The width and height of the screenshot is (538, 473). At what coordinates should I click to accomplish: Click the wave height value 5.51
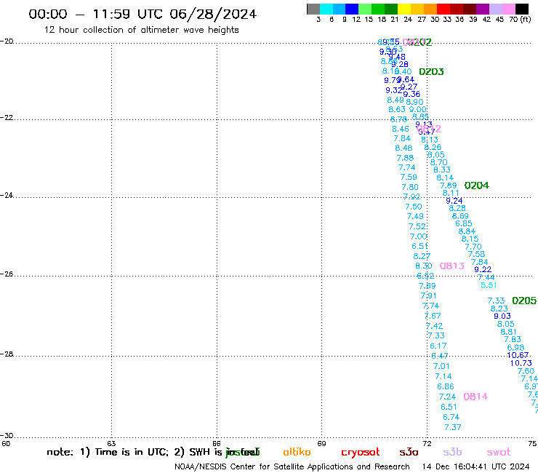[x=489, y=285]
